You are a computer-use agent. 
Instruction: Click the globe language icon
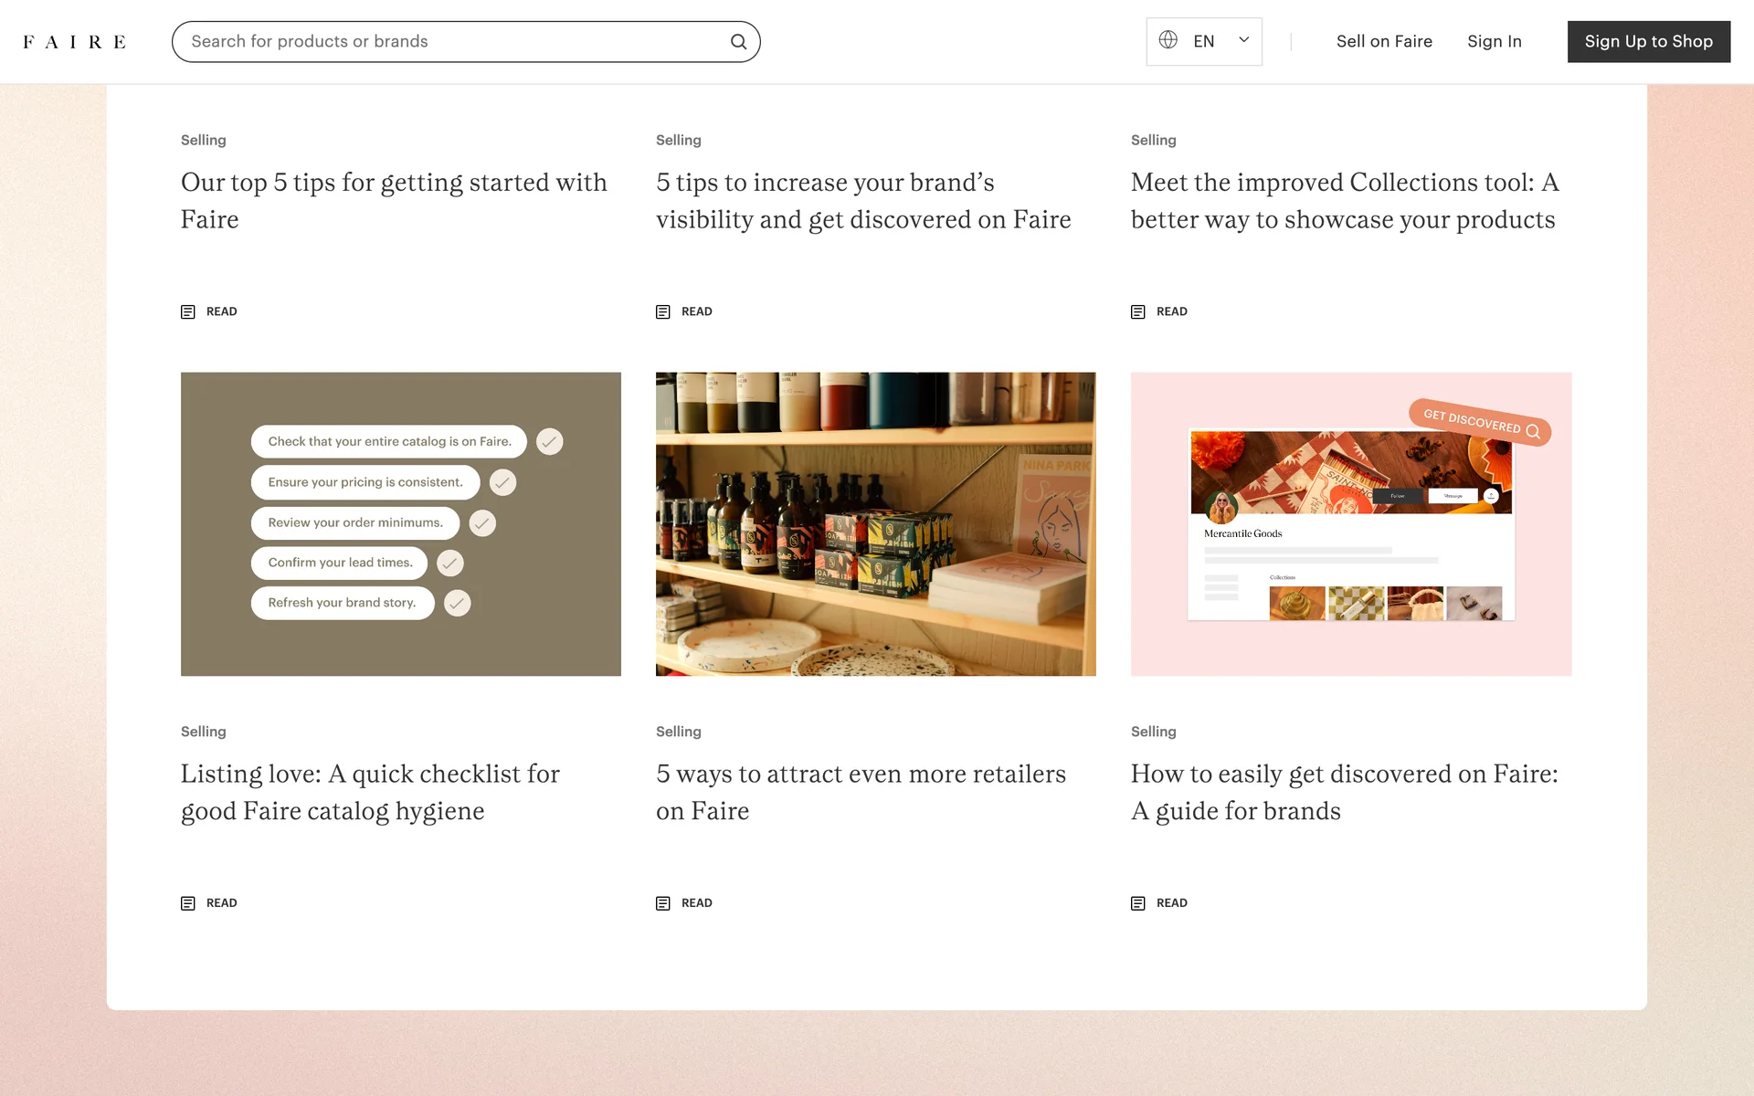pyautogui.click(x=1168, y=40)
